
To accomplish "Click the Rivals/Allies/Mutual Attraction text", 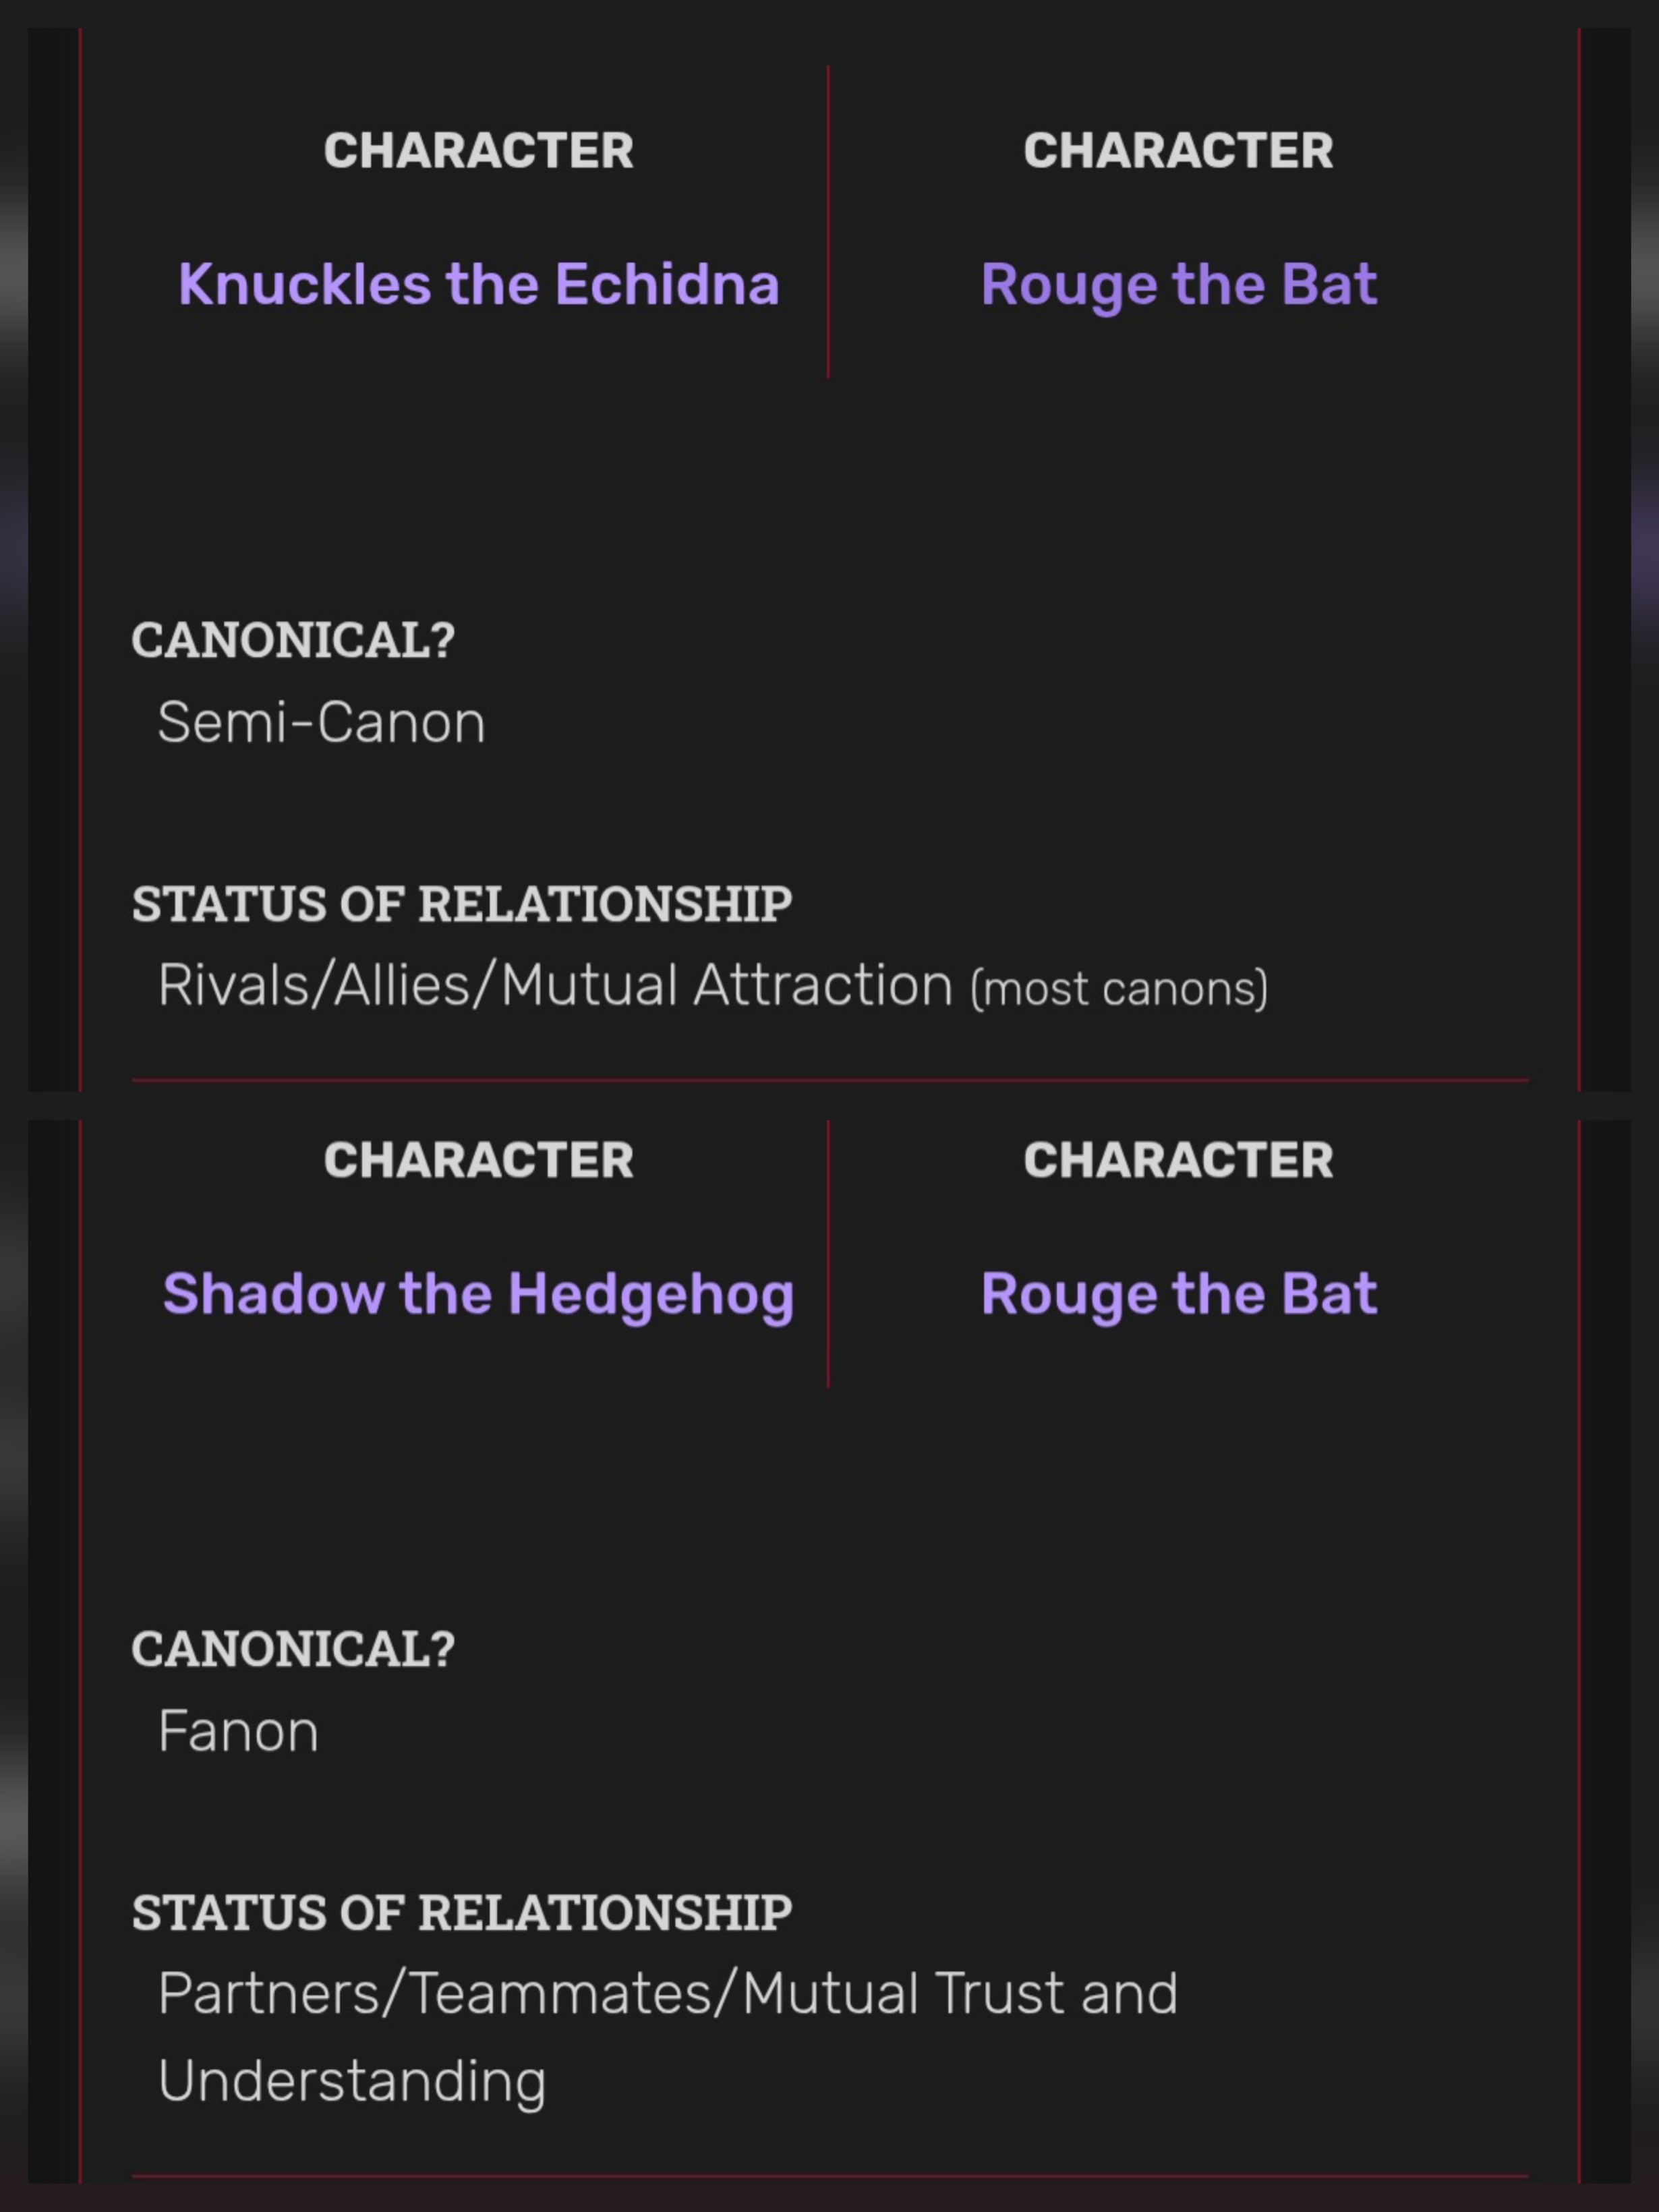I will point(555,985).
